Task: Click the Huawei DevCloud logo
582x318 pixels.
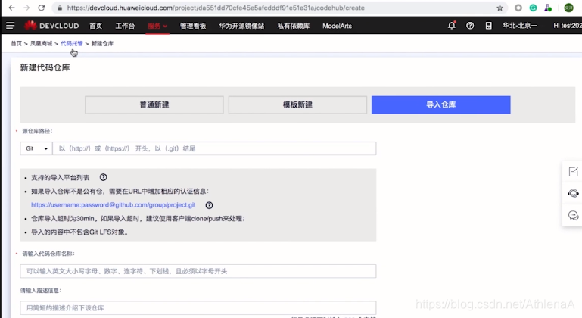Action: [51, 26]
